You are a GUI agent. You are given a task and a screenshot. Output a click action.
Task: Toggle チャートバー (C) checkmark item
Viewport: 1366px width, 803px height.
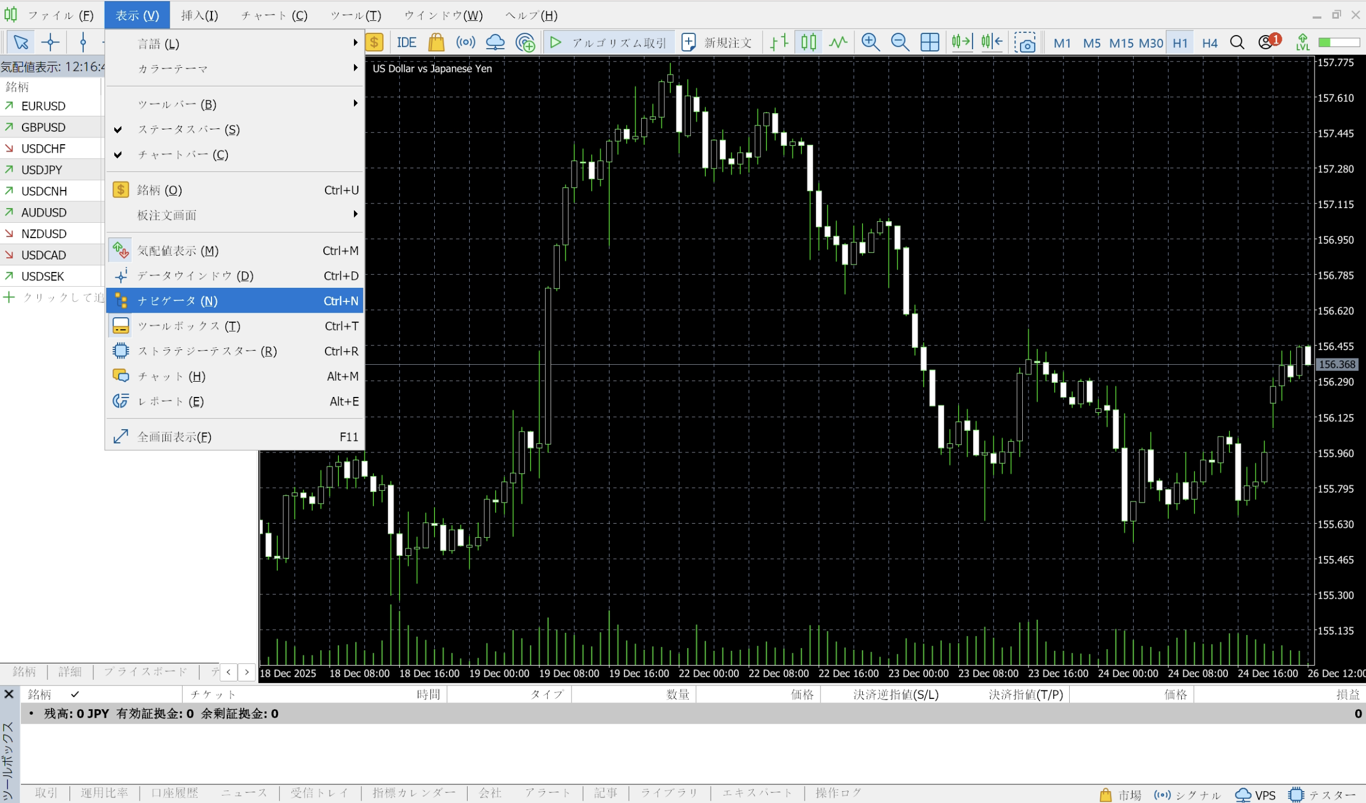pyautogui.click(x=183, y=154)
